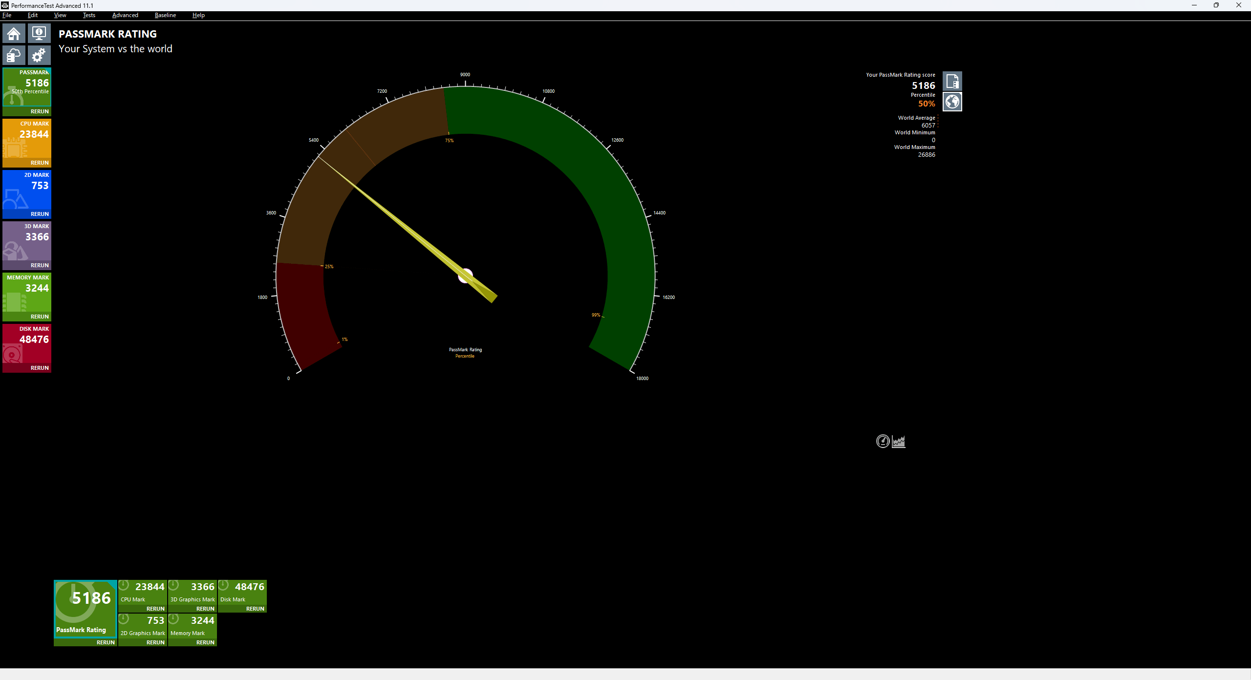The width and height of the screenshot is (1251, 680).
Task: Expand the File menu
Action: (x=7, y=15)
